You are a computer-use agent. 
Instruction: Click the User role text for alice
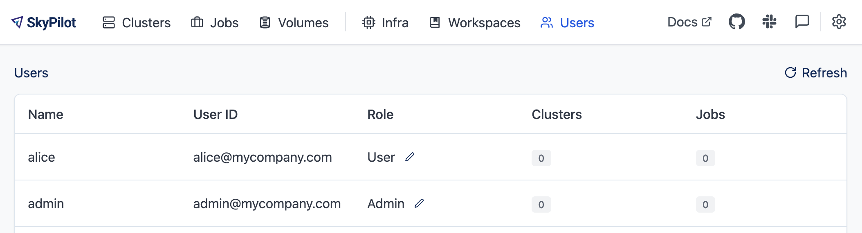381,157
